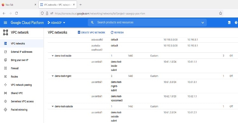Bookmark this page with the star icon

pos(220,13)
